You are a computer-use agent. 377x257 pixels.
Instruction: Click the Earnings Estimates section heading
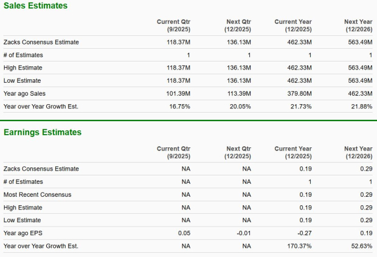tap(43, 132)
